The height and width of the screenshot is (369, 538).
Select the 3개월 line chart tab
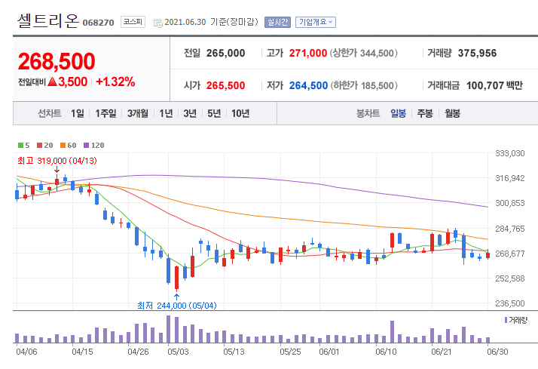138,113
